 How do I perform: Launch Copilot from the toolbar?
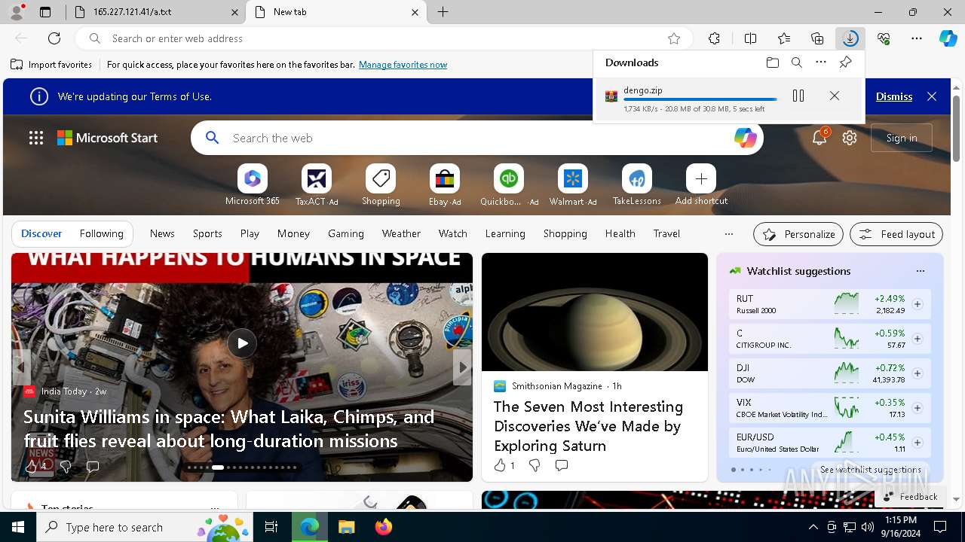click(x=948, y=38)
